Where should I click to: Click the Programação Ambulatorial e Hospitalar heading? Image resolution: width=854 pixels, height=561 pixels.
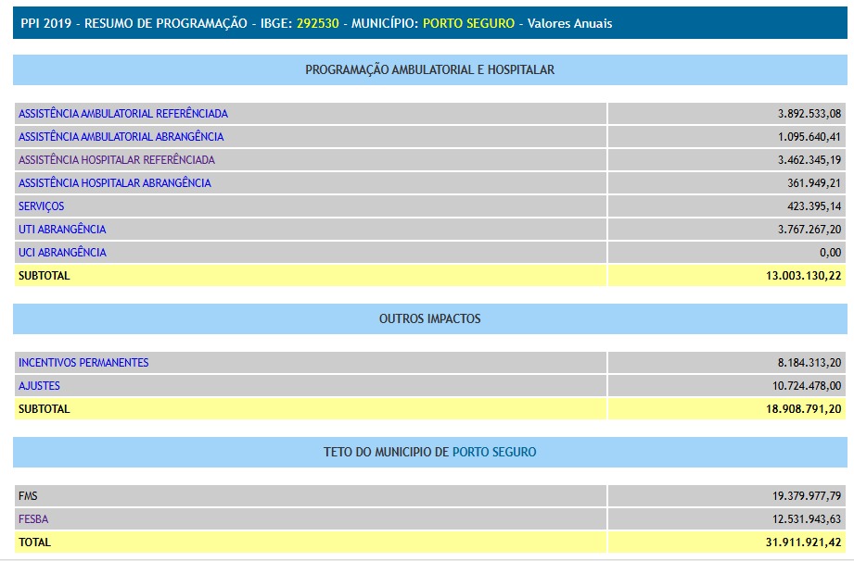(430, 70)
